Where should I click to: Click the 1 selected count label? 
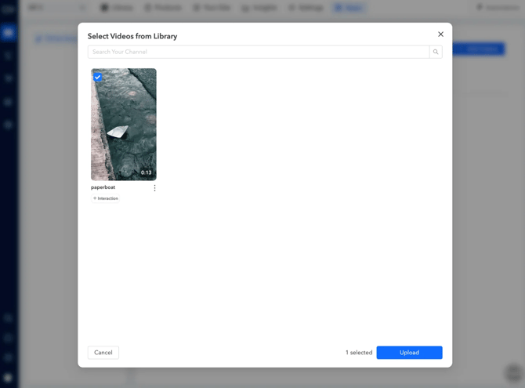pos(359,353)
